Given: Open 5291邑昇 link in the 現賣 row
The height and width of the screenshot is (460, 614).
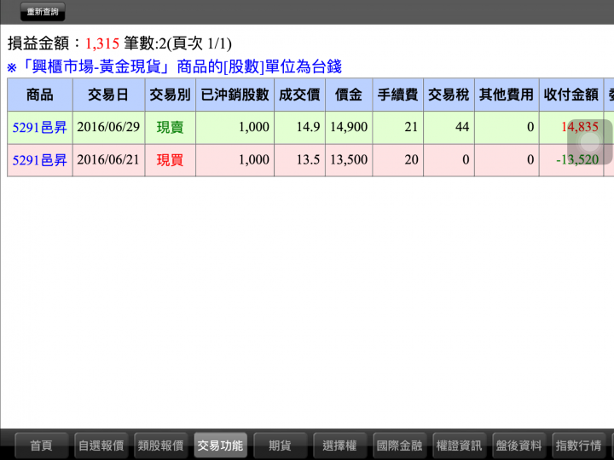Looking at the screenshot, I should pyautogui.click(x=39, y=127).
